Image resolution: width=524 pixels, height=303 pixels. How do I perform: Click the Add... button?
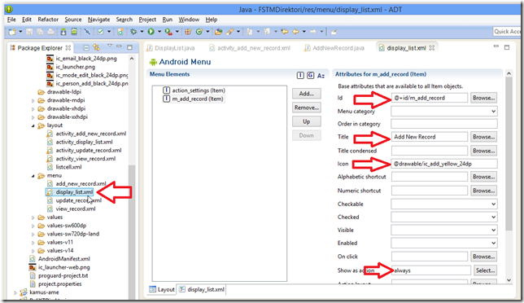307,94
